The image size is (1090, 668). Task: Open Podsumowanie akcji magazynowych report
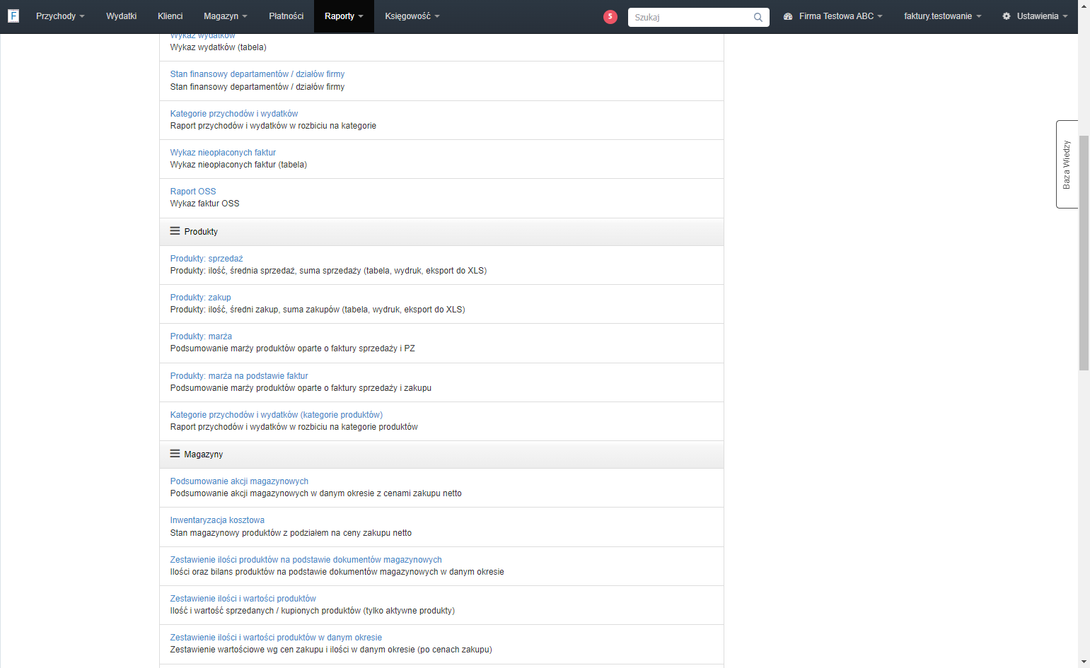(239, 481)
